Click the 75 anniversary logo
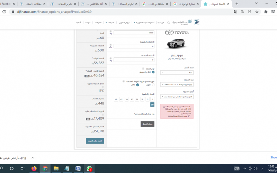 click(197, 22)
